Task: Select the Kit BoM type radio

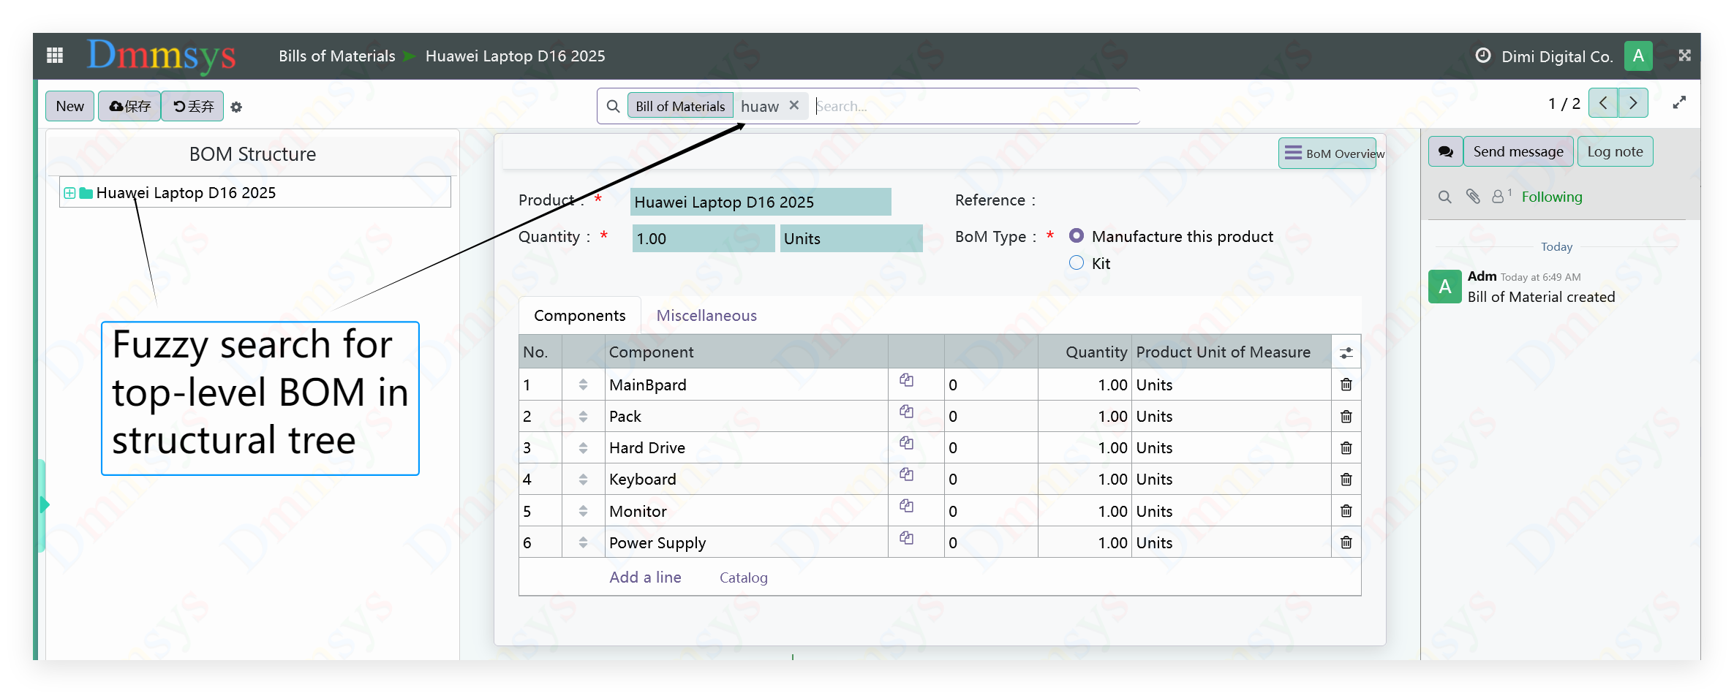Action: click(1077, 263)
